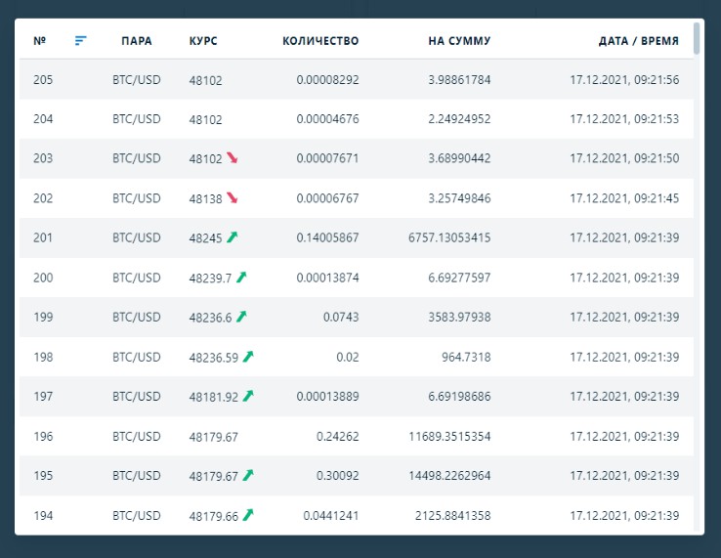721x558 pixels.
Task: Click the green up arrow beside 48236.6
Action: (241, 316)
